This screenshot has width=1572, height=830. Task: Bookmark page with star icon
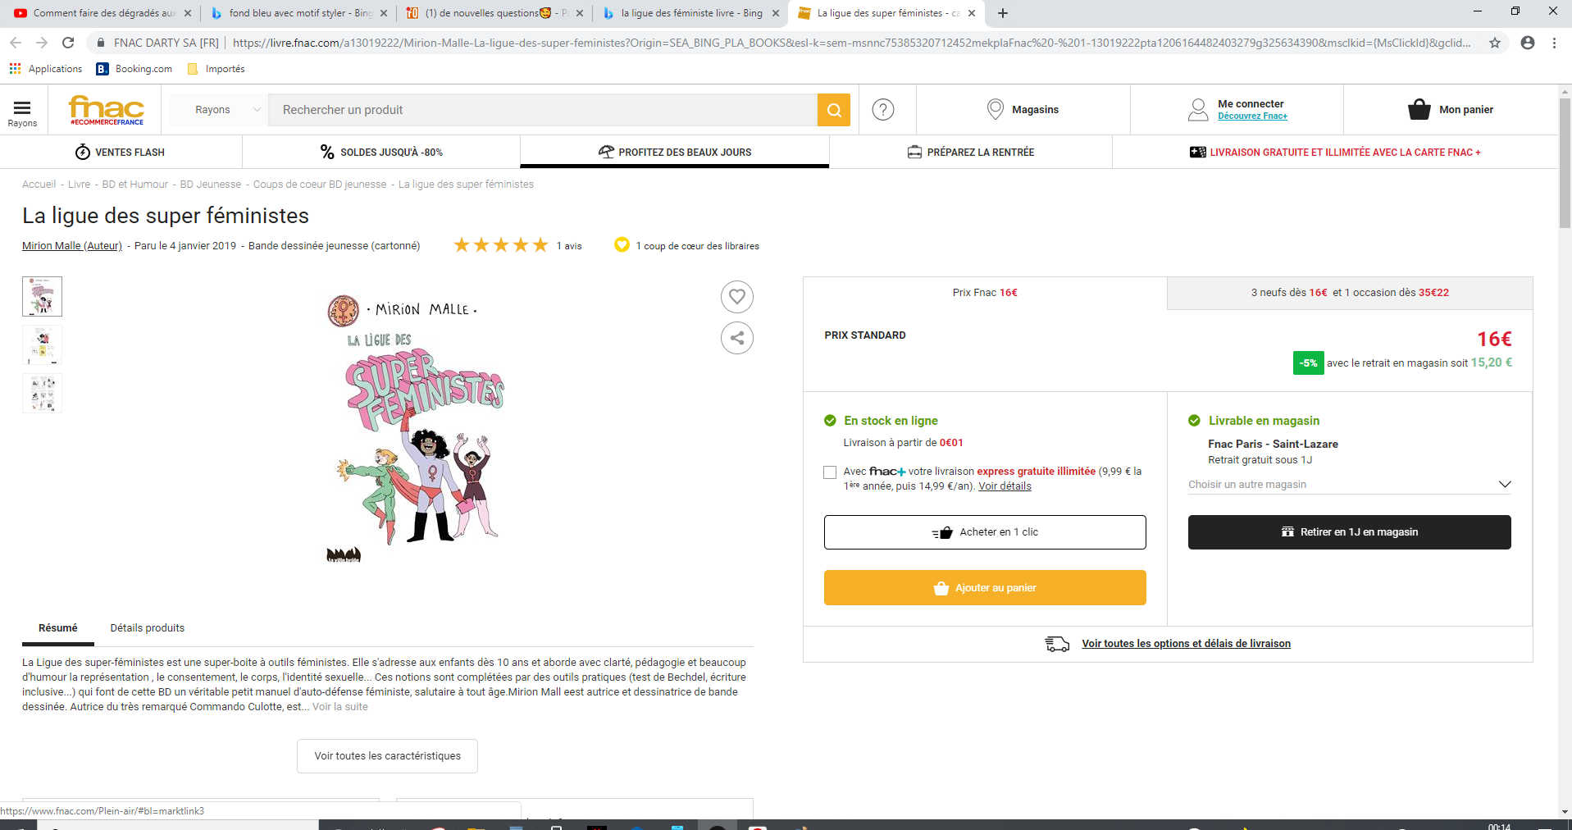(x=1494, y=43)
